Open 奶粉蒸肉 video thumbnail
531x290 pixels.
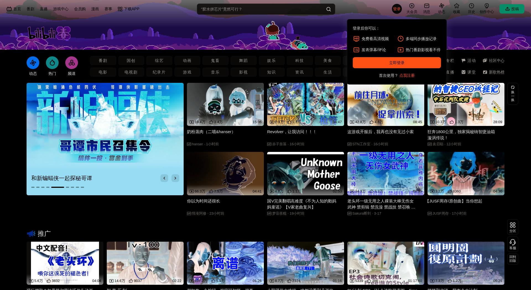point(225,104)
